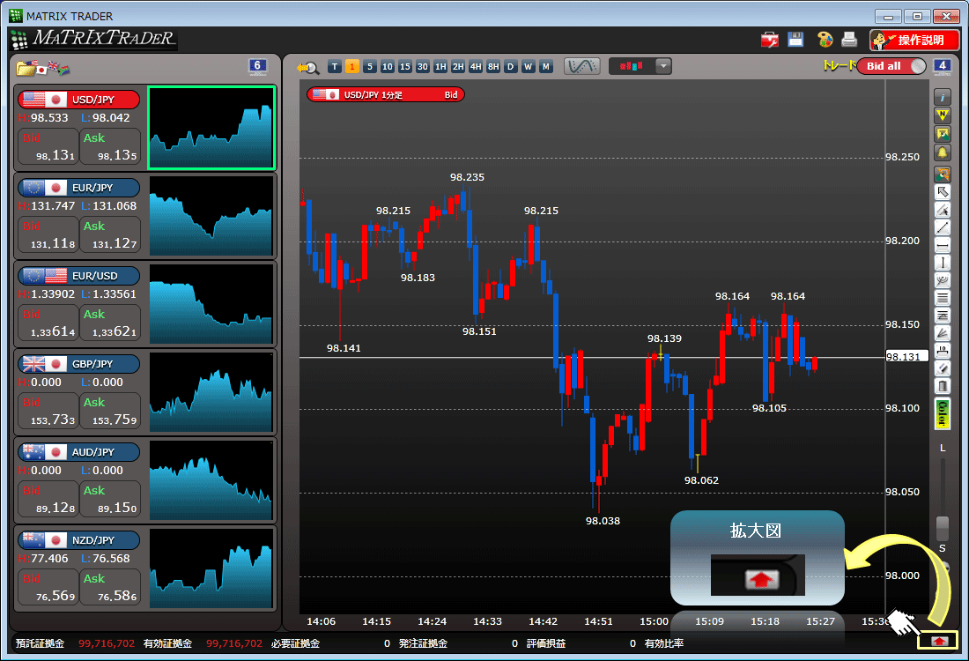Image resolution: width=969 pixels, height=661 pixels.
Task: Select the parallel horizontal lines tool
Action: pyautogui.click(x=943, y=298)
